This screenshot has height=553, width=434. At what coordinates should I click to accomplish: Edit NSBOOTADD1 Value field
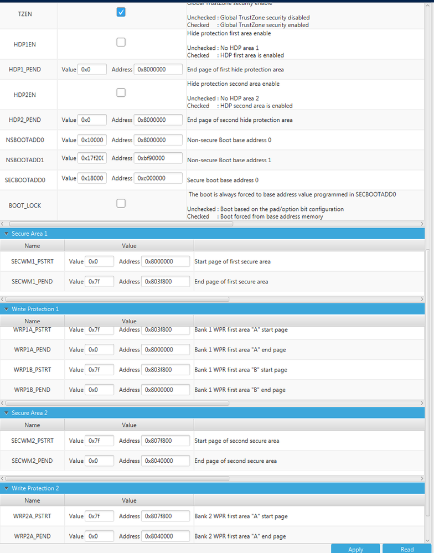tap(92, 158)
